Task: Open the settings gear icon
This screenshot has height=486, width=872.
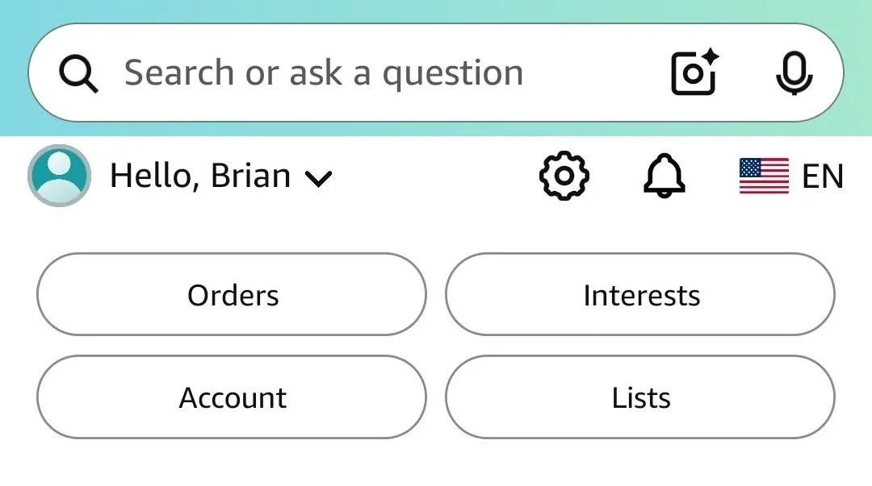Action: [564, 175]
